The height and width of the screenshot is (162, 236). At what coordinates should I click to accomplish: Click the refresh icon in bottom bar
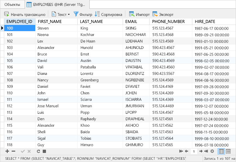38,151
